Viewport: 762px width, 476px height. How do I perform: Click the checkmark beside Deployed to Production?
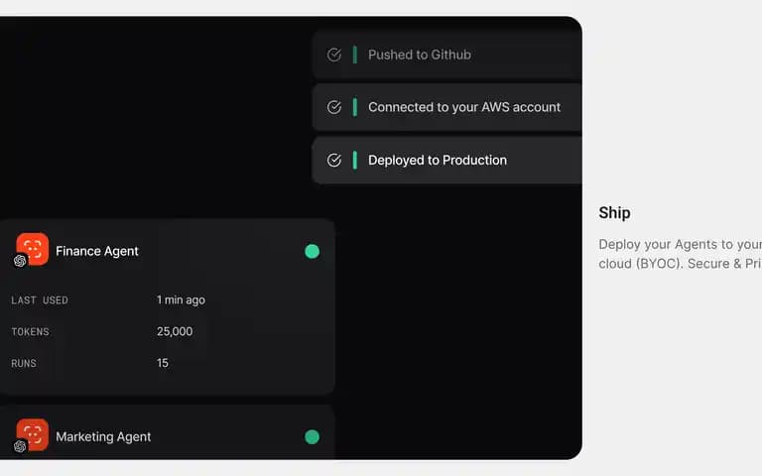coord(333,160)
